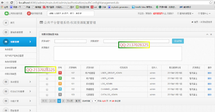Check the box for resource 103 CATALOG_ADMIN

point(47,95)
